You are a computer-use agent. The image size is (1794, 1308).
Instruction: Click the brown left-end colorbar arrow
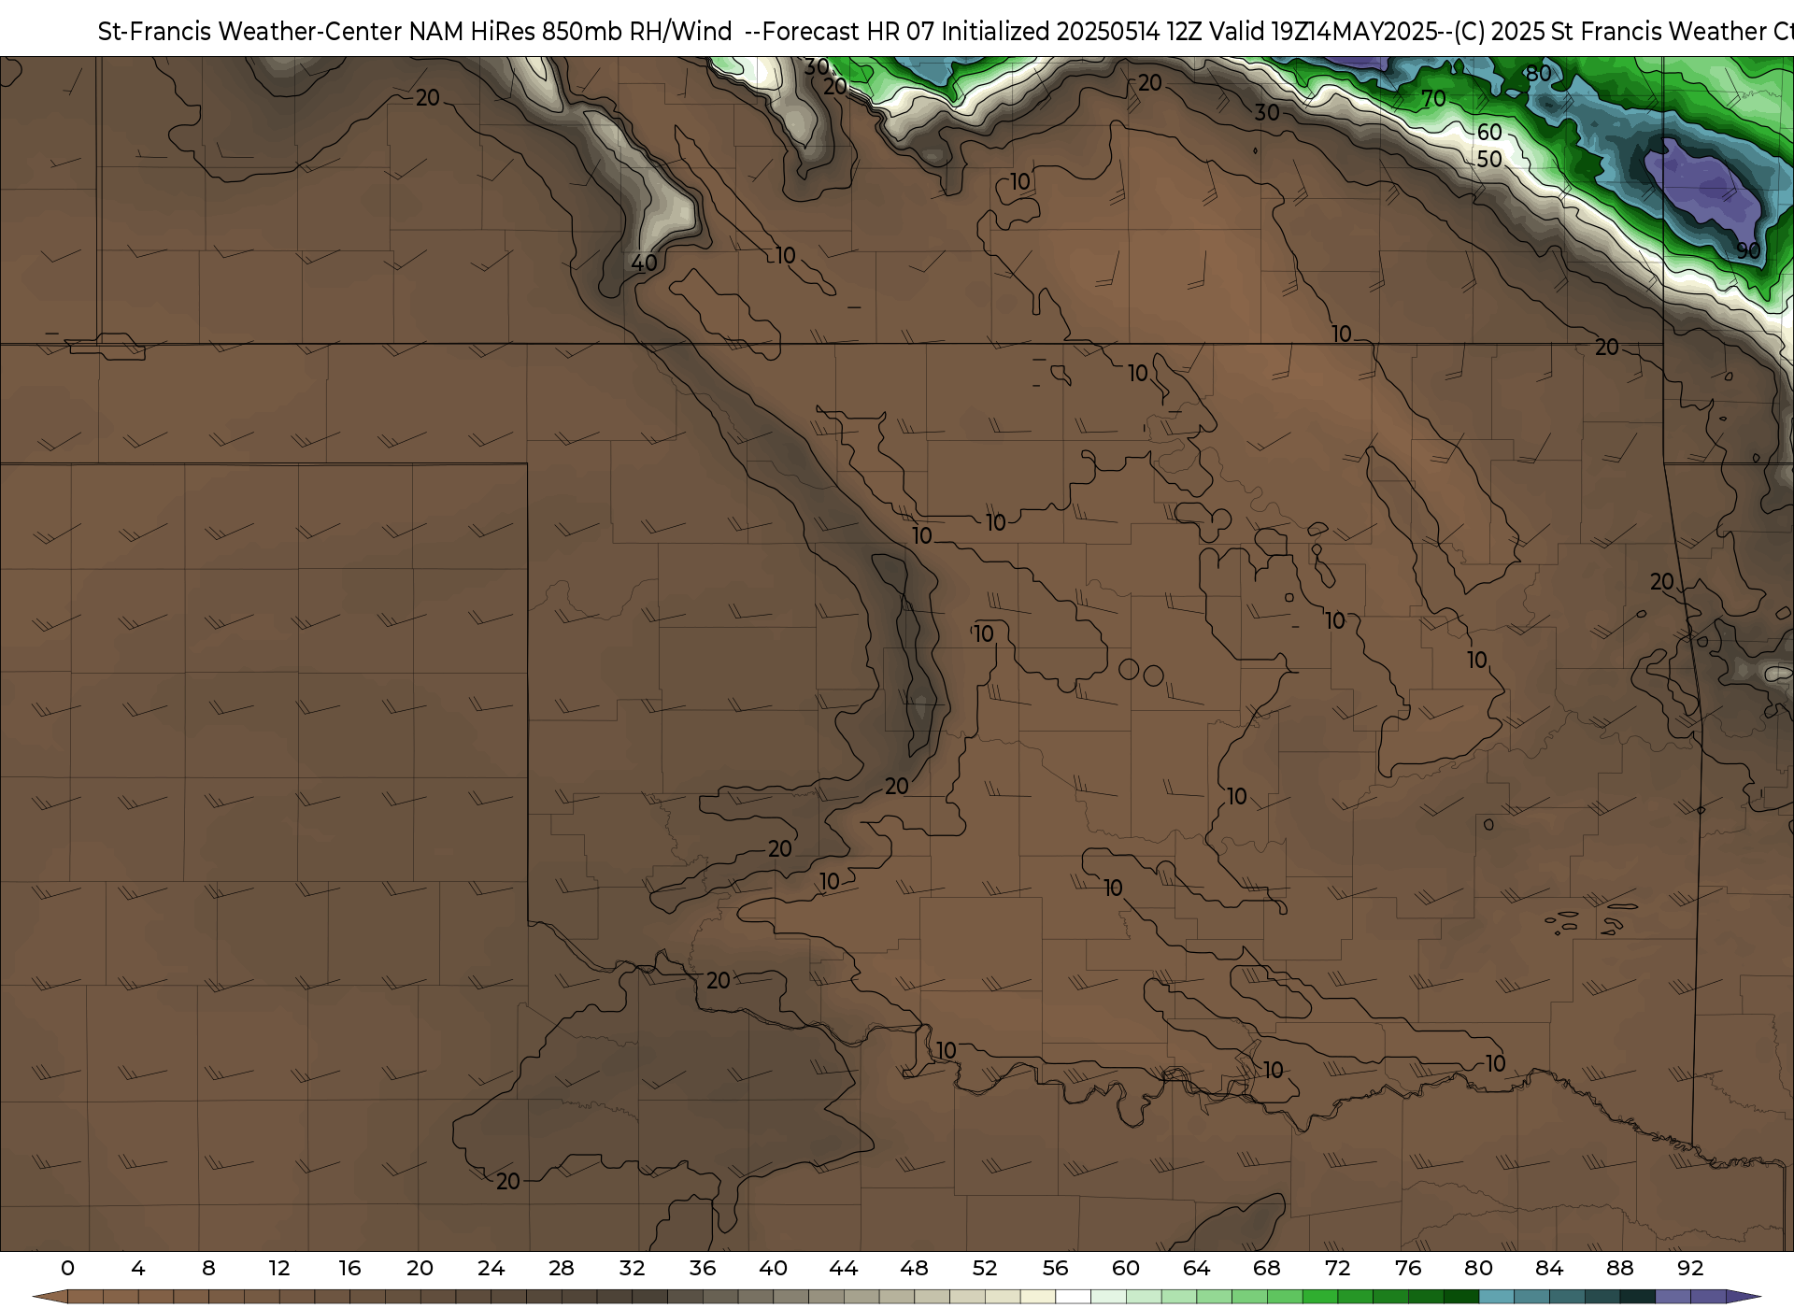click(x=50, y=1297)
